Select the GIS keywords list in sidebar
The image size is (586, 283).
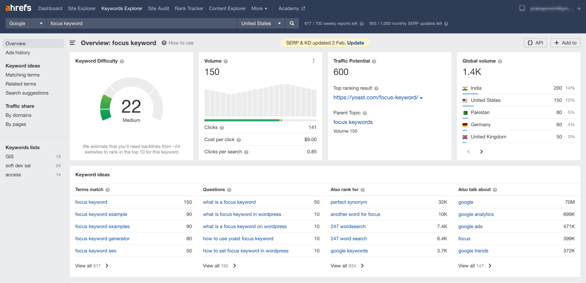click(10, 156)
